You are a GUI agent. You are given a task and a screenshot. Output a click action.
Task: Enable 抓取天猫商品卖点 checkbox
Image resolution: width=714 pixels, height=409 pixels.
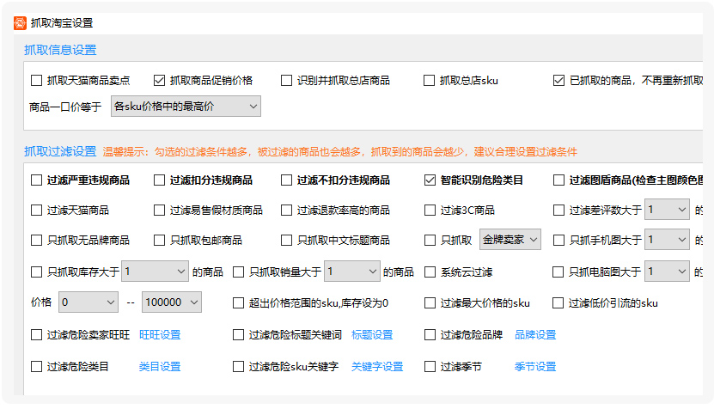tap(36, 81)
